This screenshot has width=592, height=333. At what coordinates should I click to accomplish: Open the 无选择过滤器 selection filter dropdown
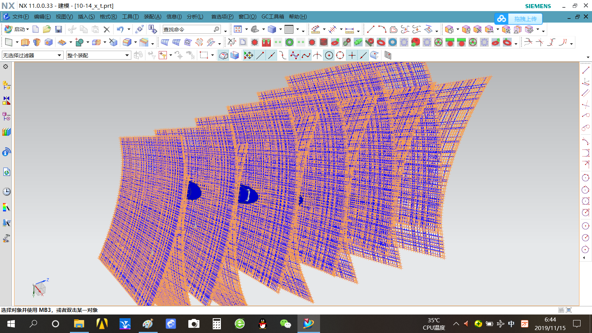[x=32, y=55]
